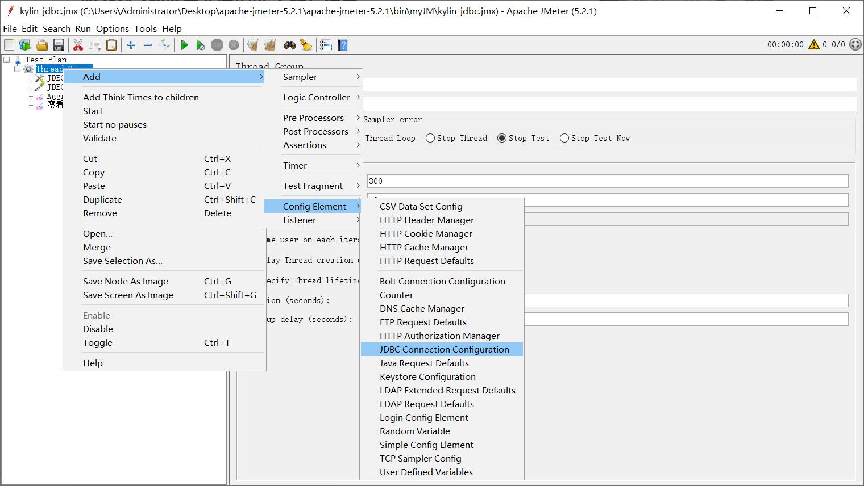Click Validate in the context menu
Image resolution: width=864 pixels, height=486 pixels.
(x=164, y=138)
